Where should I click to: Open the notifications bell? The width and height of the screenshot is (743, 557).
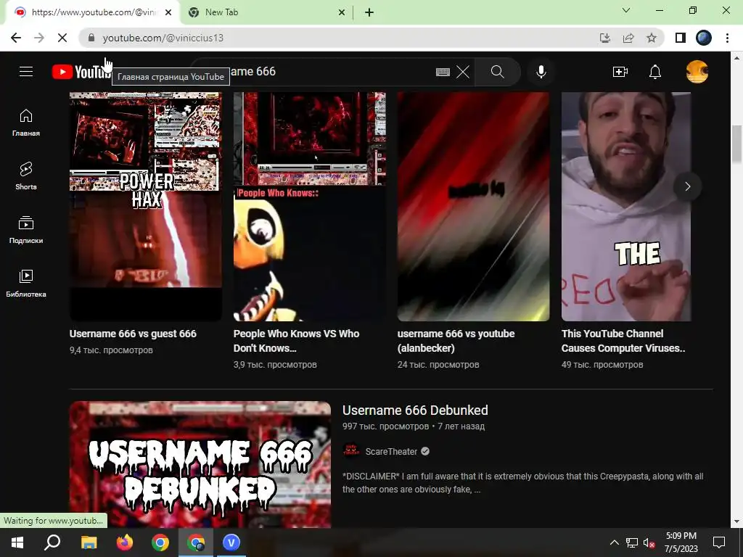[x=655, y=72]
